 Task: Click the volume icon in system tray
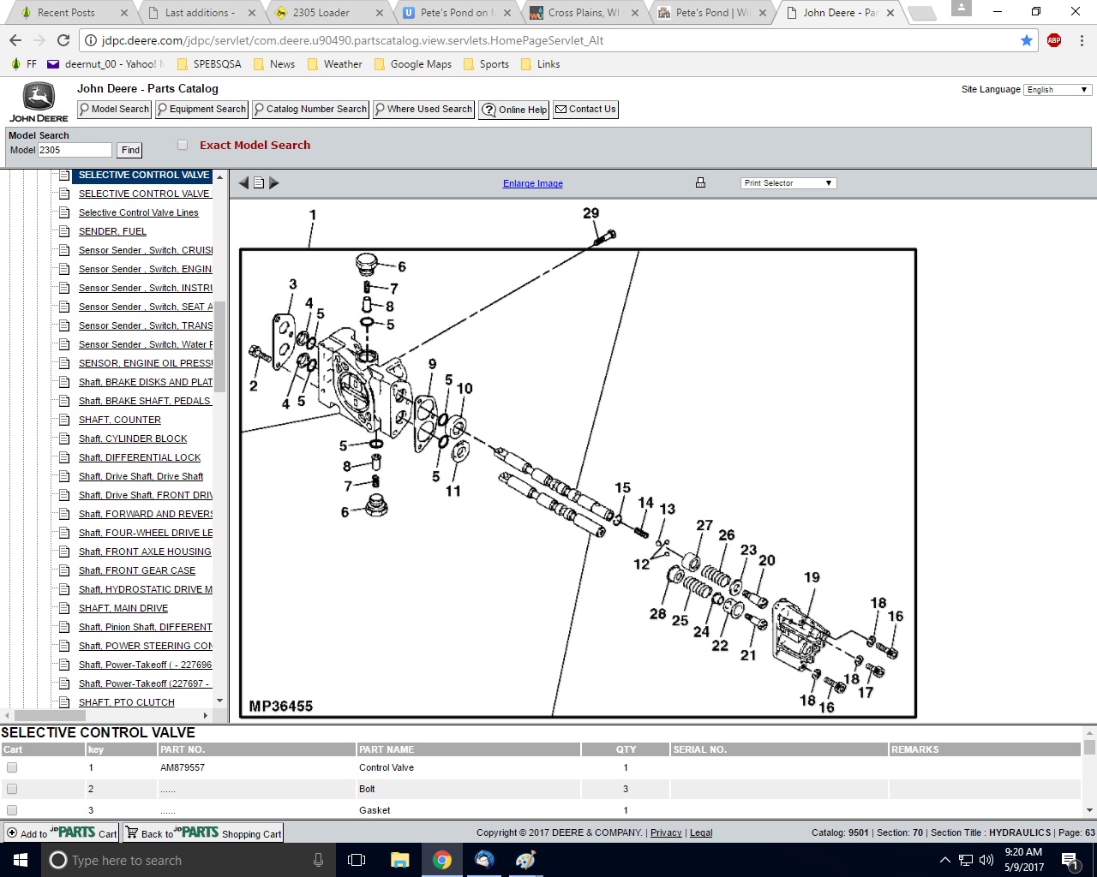tap(986, 860)
